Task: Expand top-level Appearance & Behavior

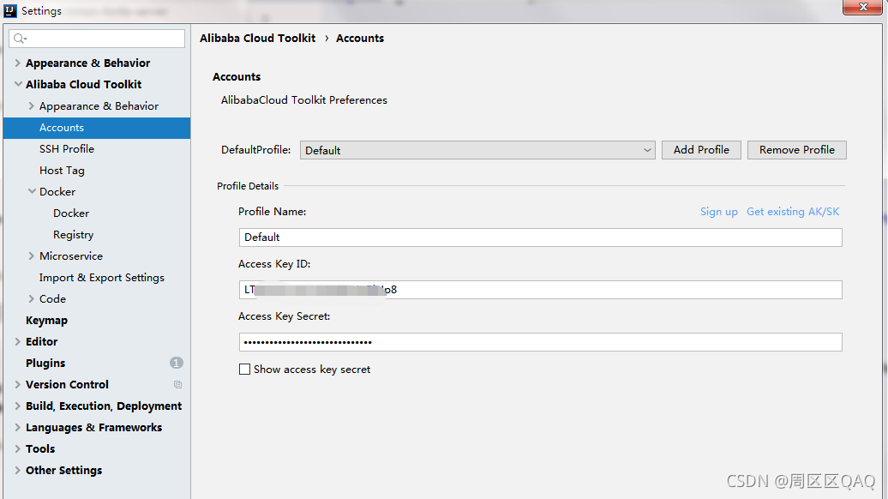Action: [x=17, y=63]
